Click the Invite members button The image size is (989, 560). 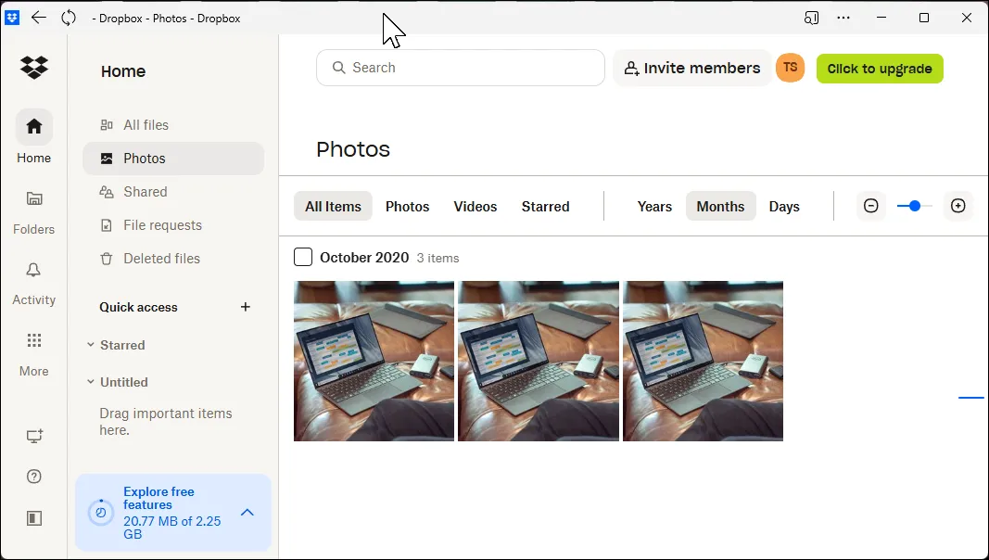click(691, 68)
